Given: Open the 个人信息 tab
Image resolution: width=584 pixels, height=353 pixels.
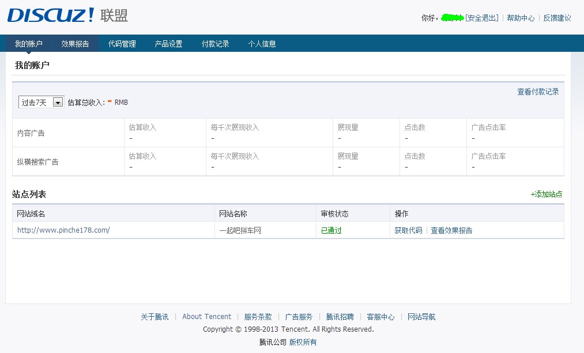Looking at the screenshot, I should 262,44.
